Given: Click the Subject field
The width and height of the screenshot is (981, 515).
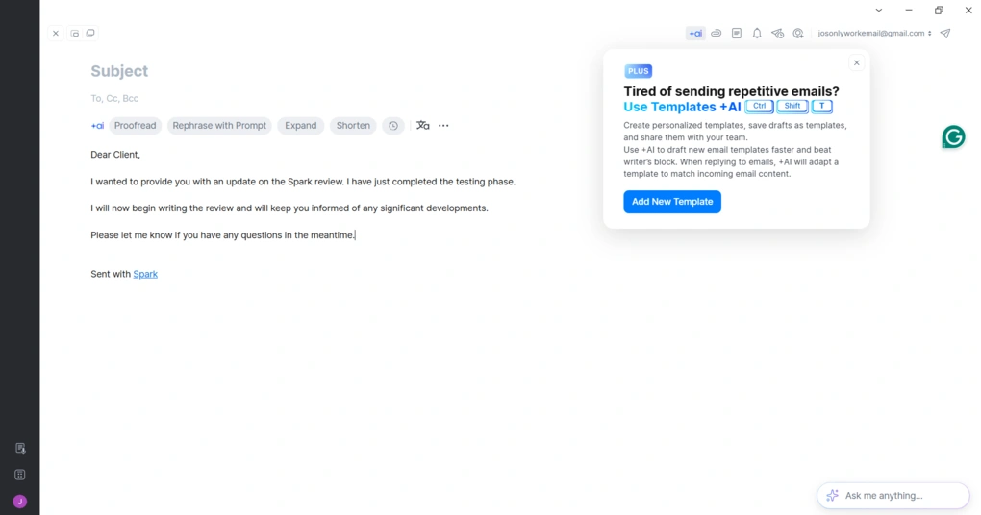Looking at the screenshot, I should [119, 71].
